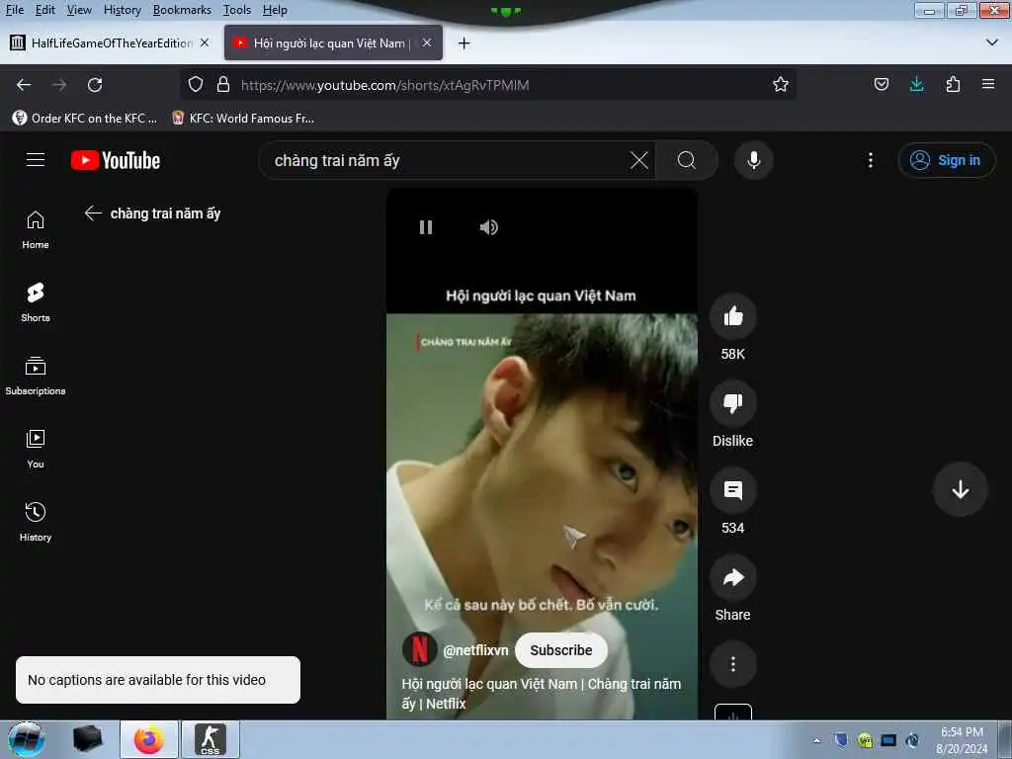Screen dimensions: 1012x759
Task: Click the Firefox address bar URL
Action: point(384,85)
